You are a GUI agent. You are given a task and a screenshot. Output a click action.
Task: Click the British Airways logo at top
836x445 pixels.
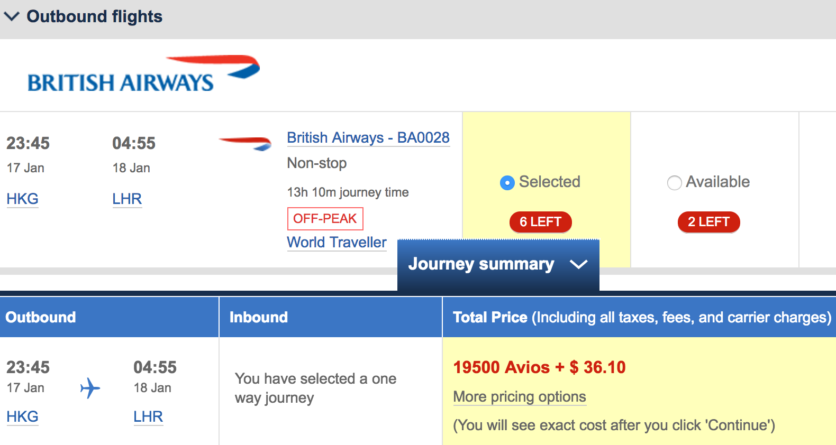pos(143,75)
